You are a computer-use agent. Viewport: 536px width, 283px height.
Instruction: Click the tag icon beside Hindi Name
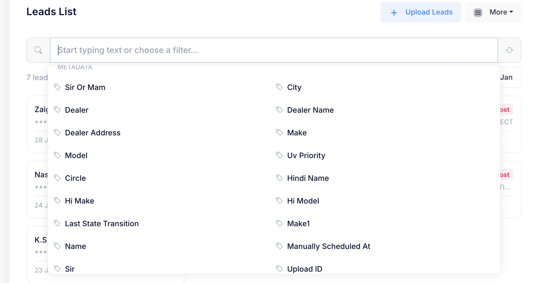tap(279, 178)
